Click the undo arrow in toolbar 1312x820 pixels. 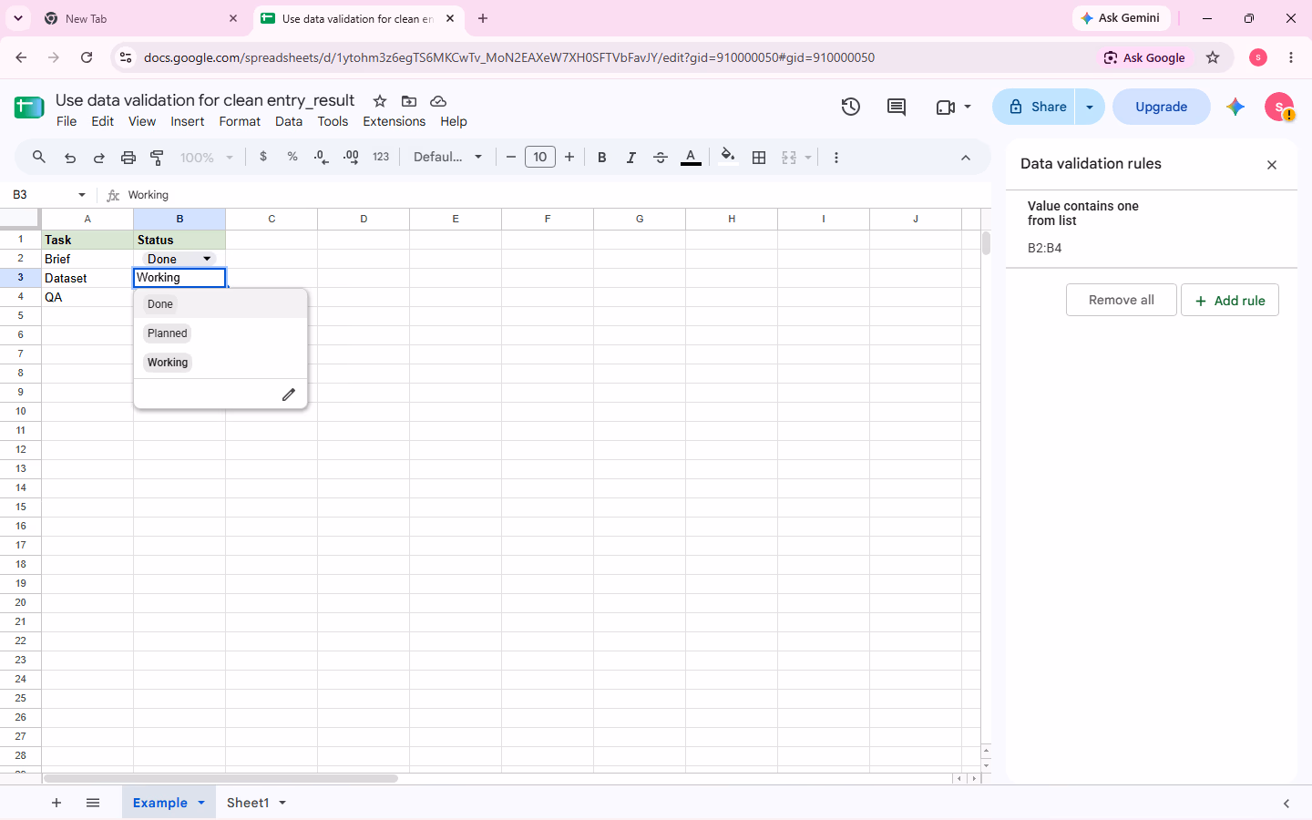click(x=70, y=158)
